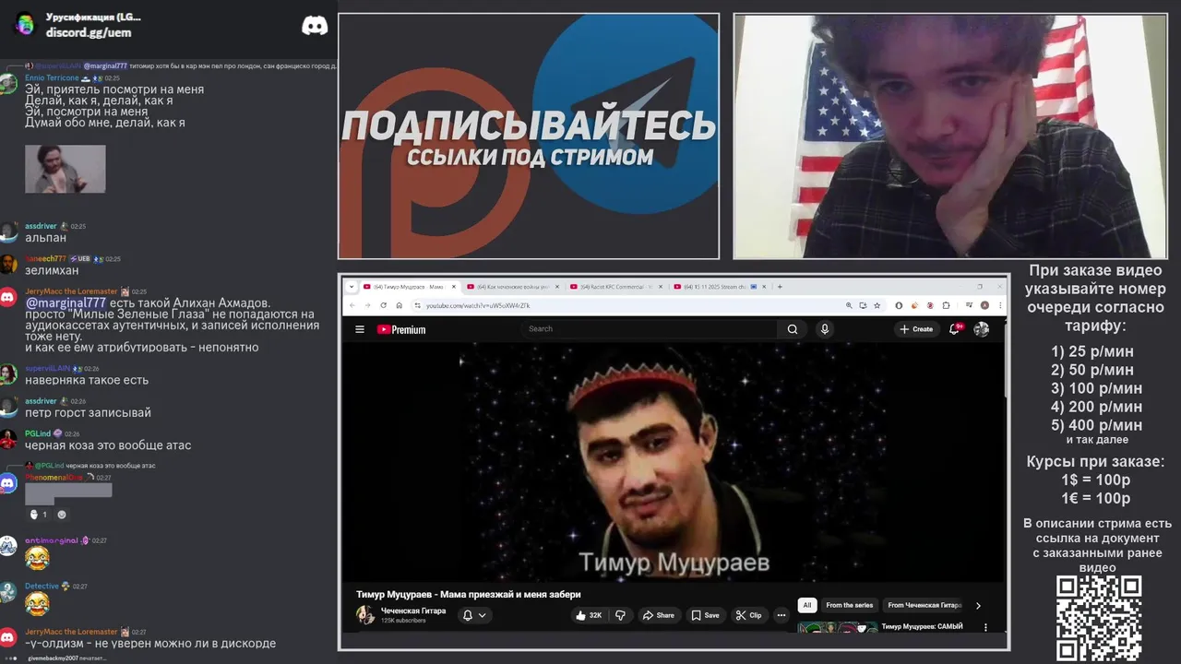
Task: Click username assdriver above 'альпан'
Action: (x=41, y=226)
